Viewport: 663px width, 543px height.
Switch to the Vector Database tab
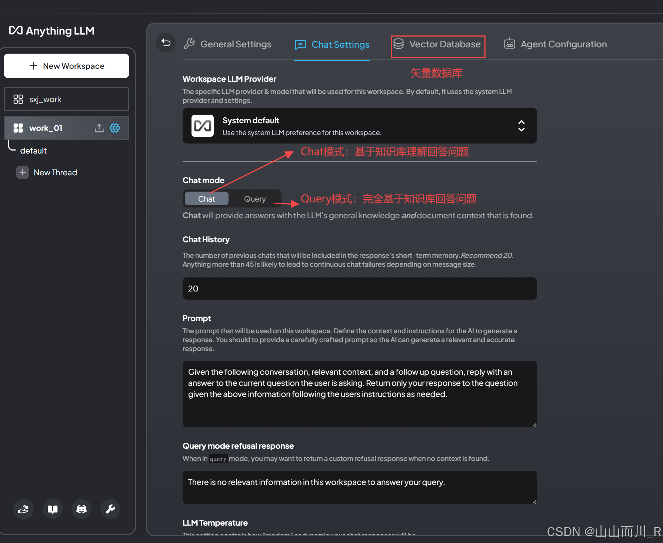point(437,44)
